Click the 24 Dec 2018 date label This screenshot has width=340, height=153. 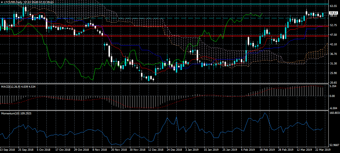(x=174, y=150)
